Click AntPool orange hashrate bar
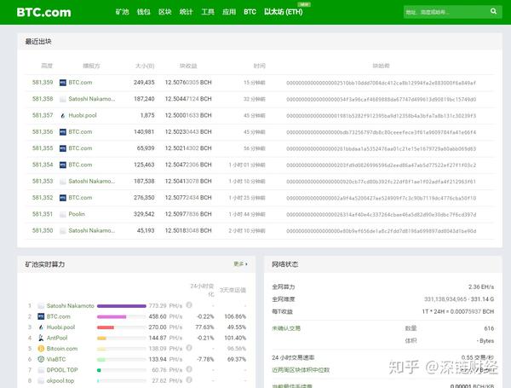 coord(101,338)
